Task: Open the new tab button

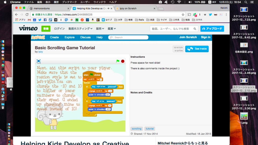Action: click(x=161, y=9)
